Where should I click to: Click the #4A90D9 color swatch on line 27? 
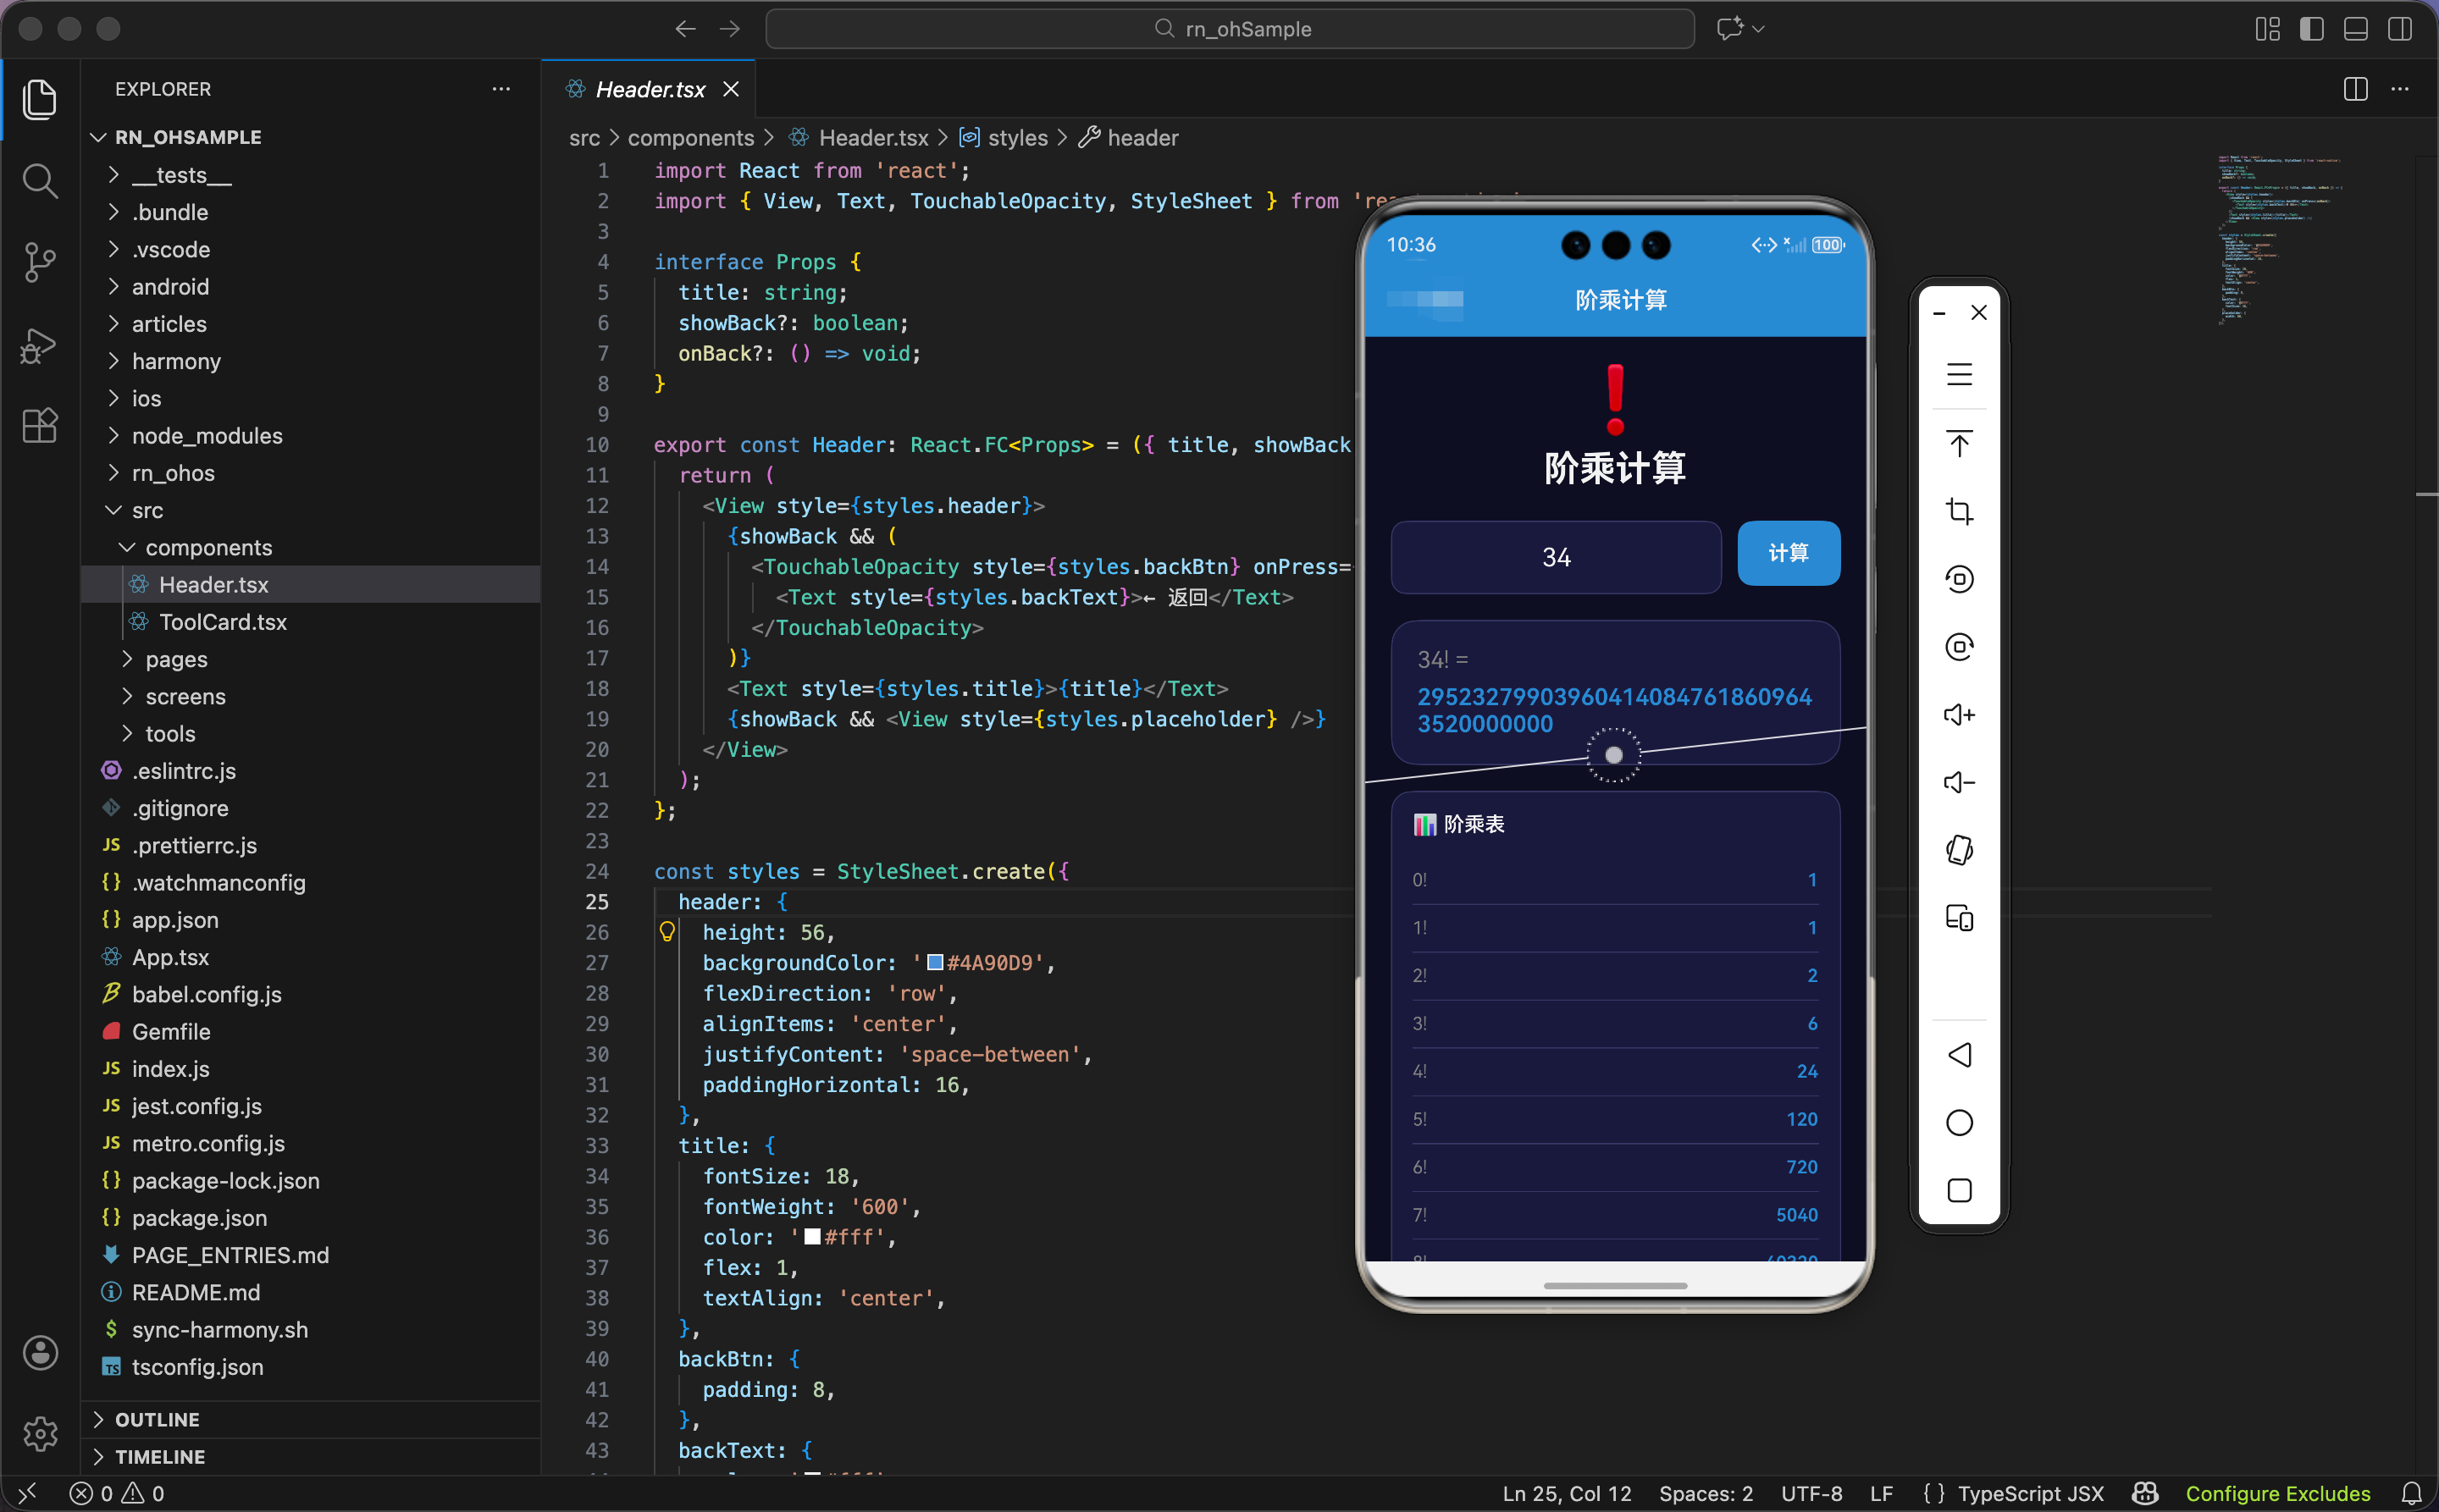(x=936, y=962)
